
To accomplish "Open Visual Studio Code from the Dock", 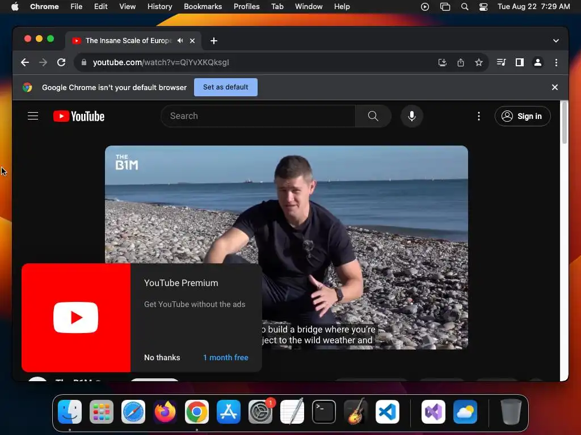I will (388, 412).
